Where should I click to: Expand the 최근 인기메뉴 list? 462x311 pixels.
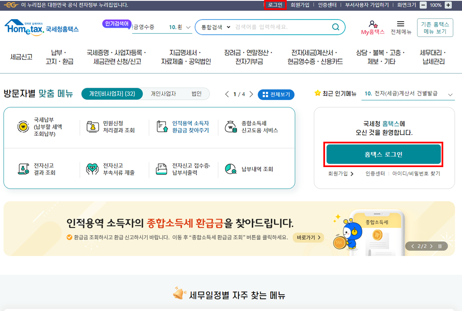point(450,95)
